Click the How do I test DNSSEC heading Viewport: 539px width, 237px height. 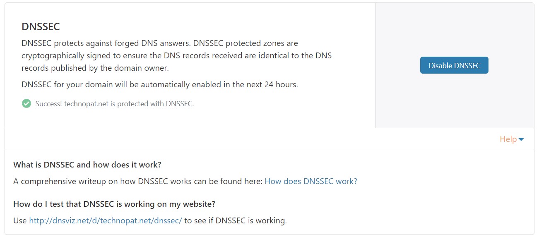pyautogui.click(x=114, y=204)
